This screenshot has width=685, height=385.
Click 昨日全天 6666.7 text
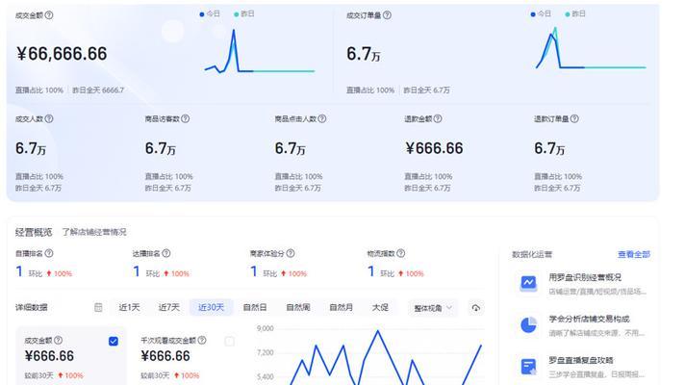pos(98,90)
